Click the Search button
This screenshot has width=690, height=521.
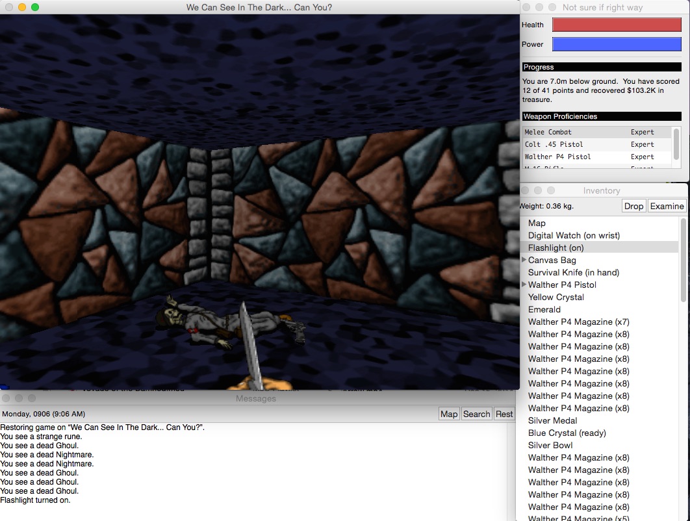(x=476, y=414)
